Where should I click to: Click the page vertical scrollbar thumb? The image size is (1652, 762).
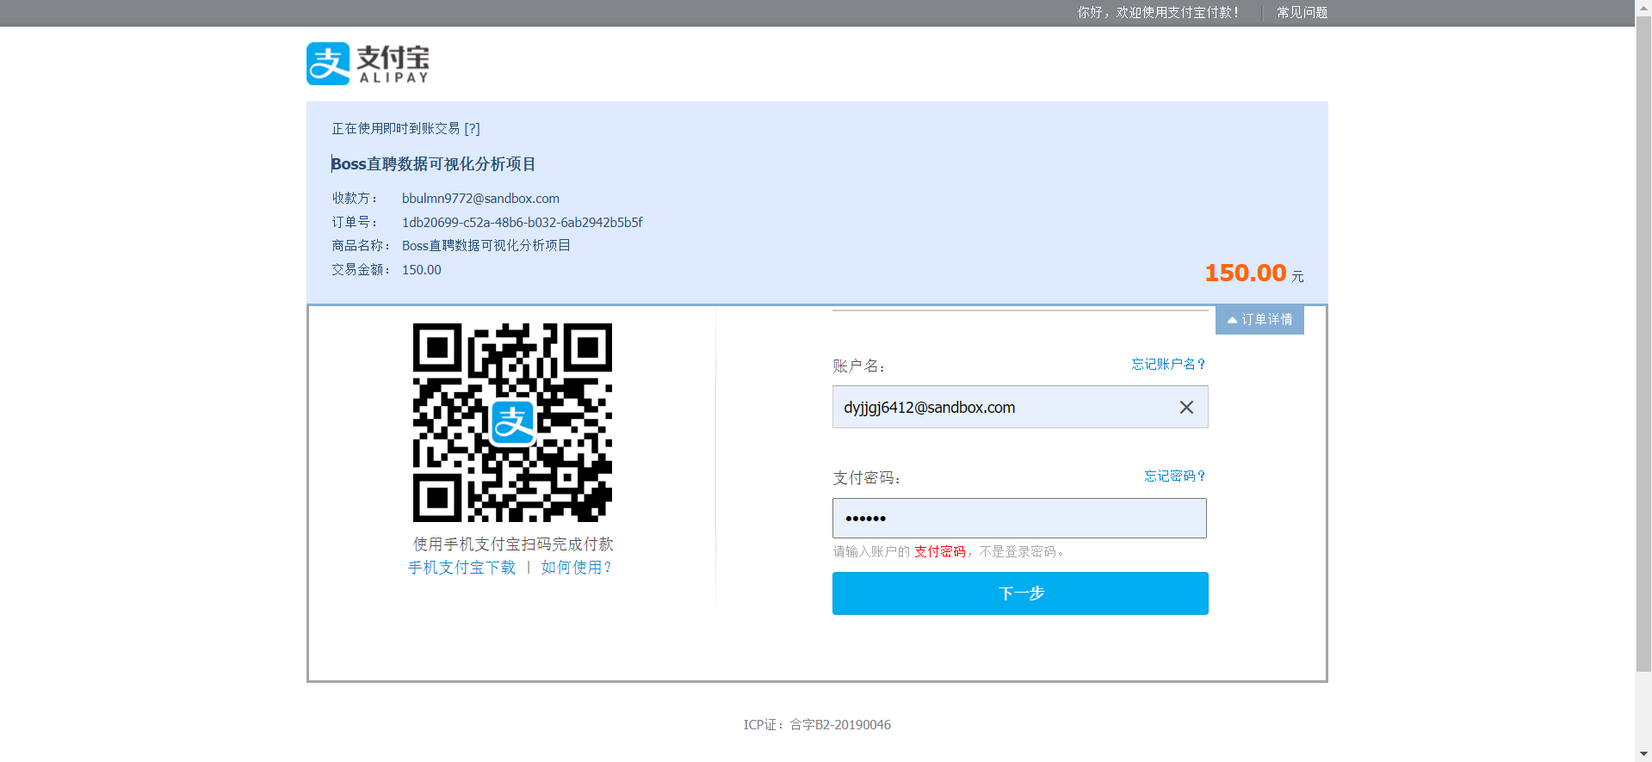point(1643,344)
